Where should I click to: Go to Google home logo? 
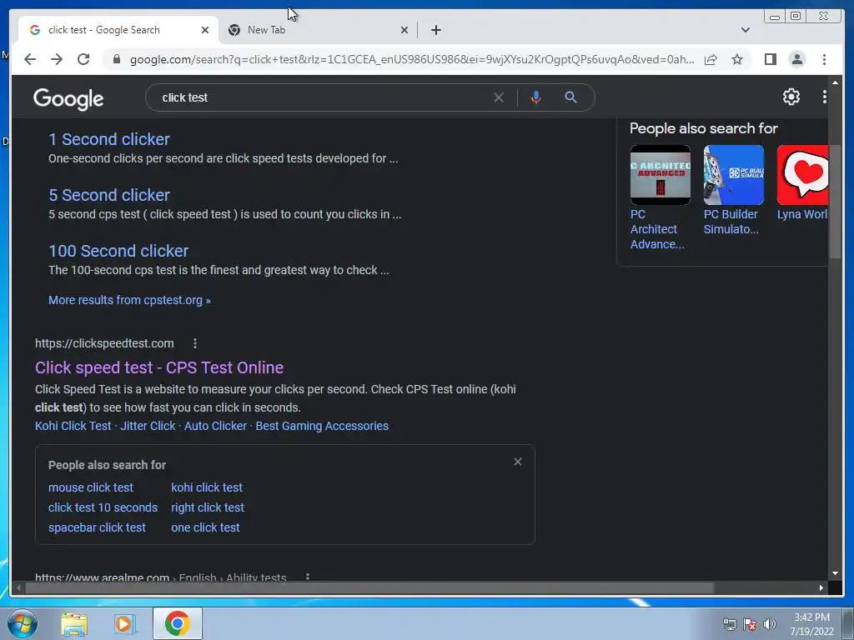pos(68,99)
